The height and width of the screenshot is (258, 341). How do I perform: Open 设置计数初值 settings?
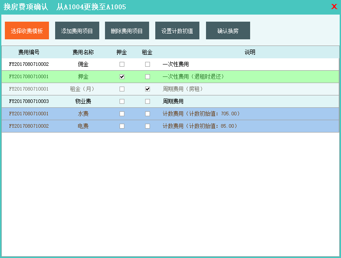[177, 31]
